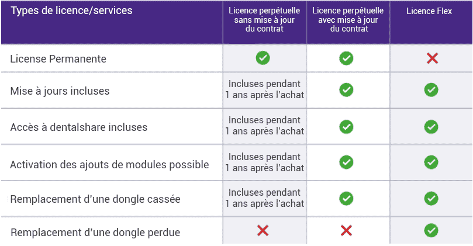Select 'Licence perpétuelle sans mise à jour' header
The height and width of the screenshot is (246, 473).
click(264, 20)
